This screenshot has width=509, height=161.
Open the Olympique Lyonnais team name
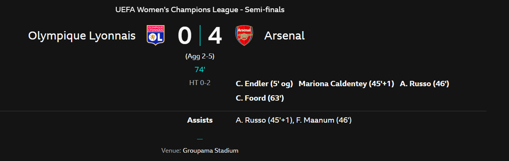point(82,36)
